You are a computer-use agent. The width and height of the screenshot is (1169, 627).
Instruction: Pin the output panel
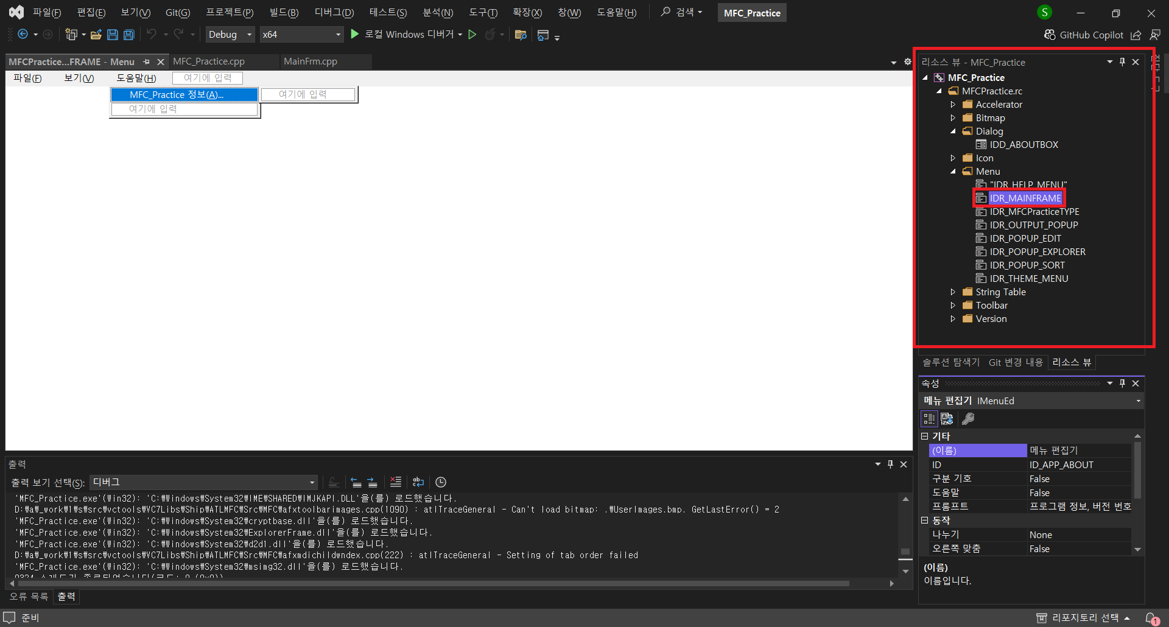[890, 464]
